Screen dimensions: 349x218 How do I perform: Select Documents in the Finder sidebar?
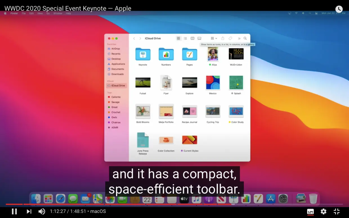coord(116,69)
